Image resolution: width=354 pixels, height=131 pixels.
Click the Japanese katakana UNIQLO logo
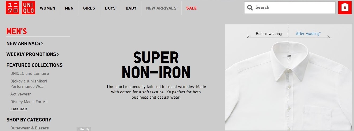point(12,8)
